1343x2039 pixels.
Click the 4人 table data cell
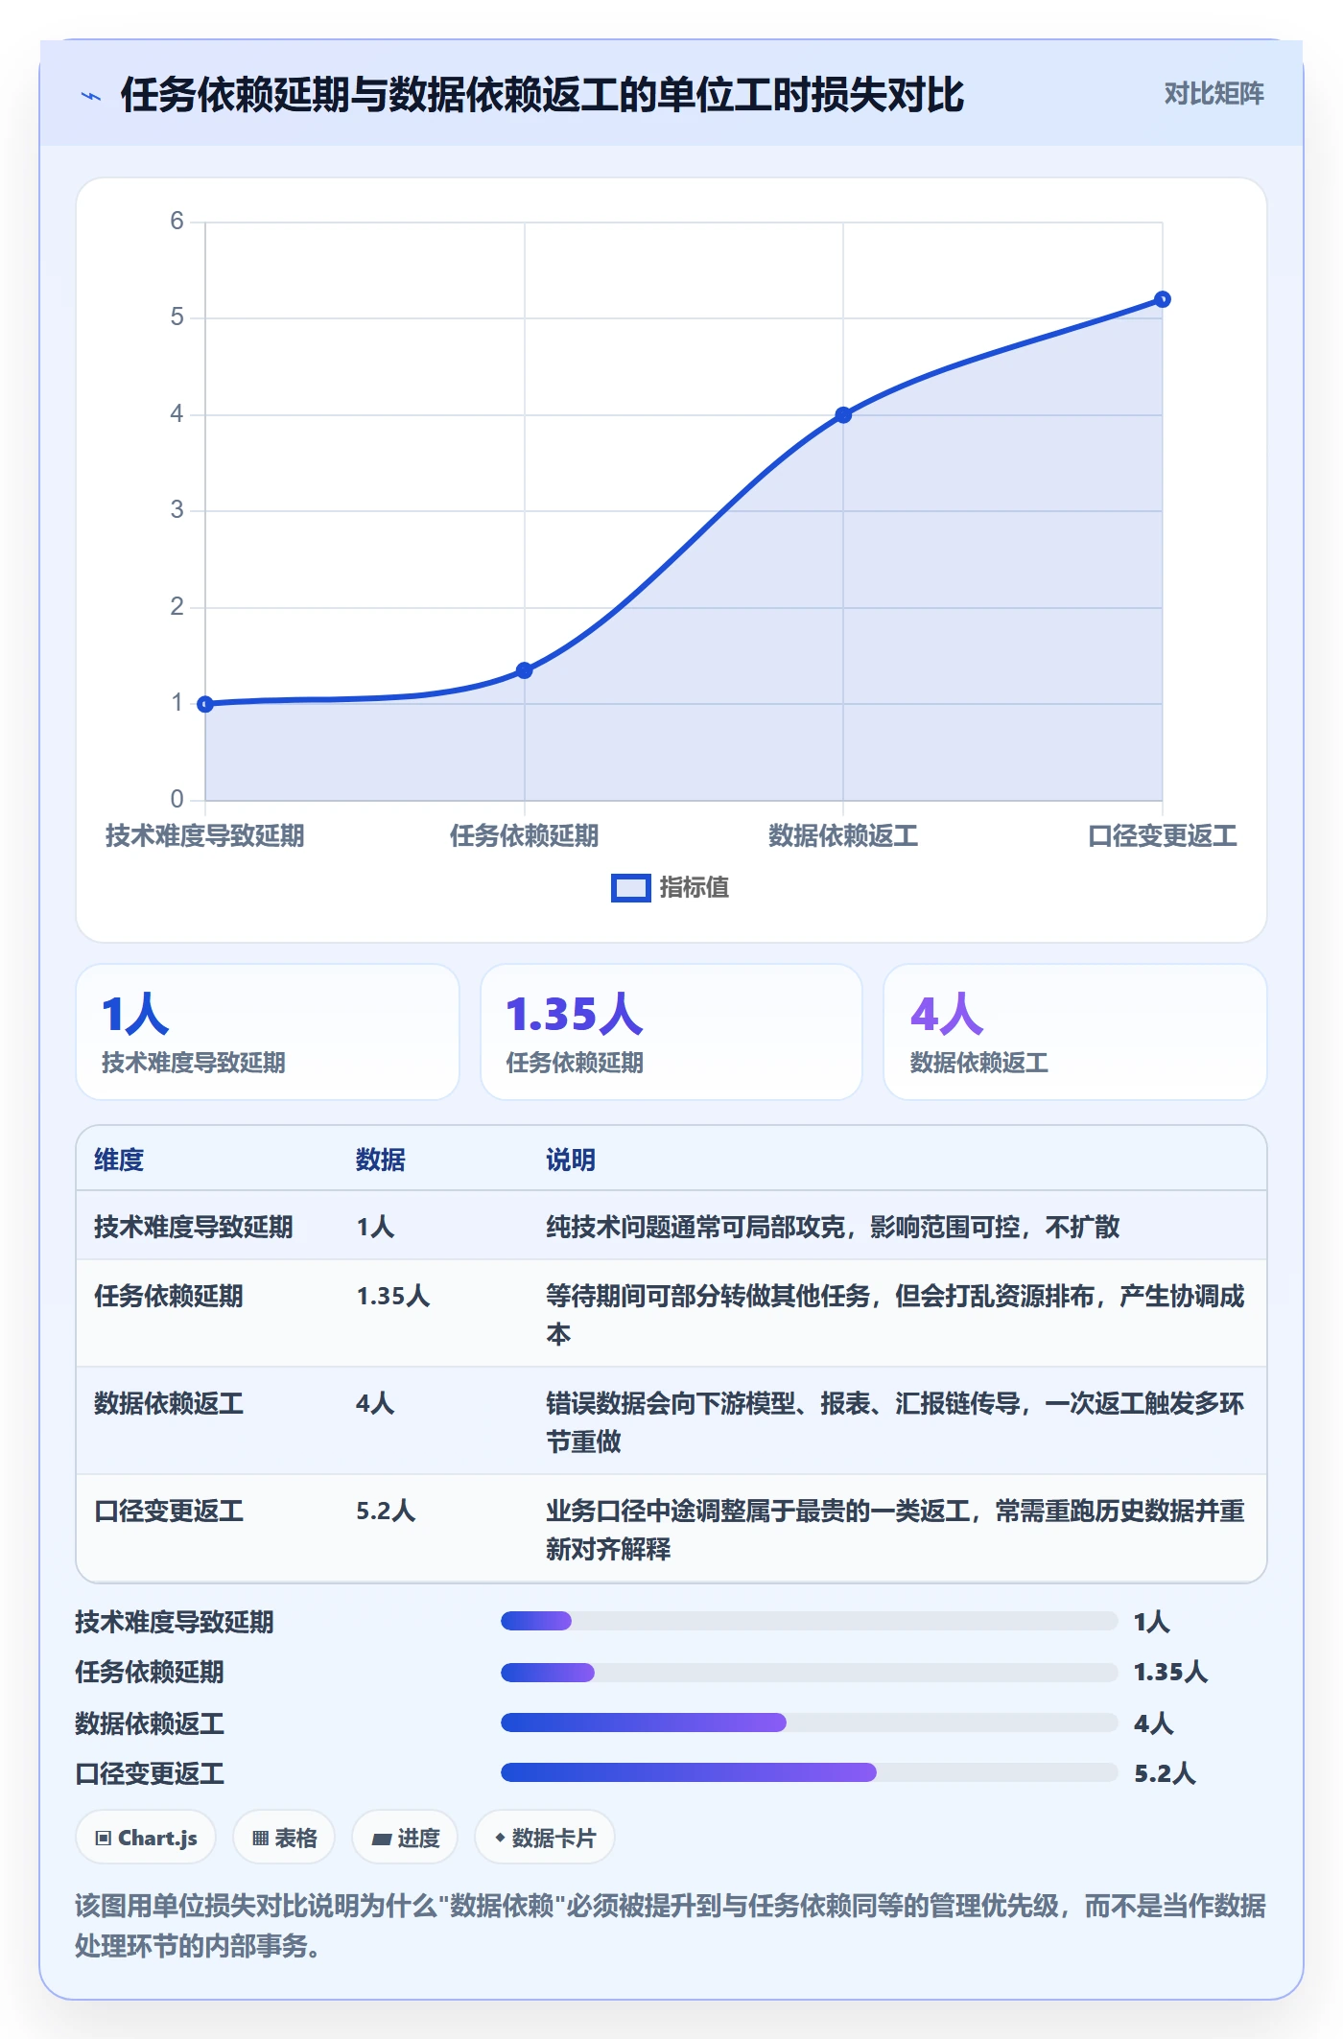(x=375, y=1403)
